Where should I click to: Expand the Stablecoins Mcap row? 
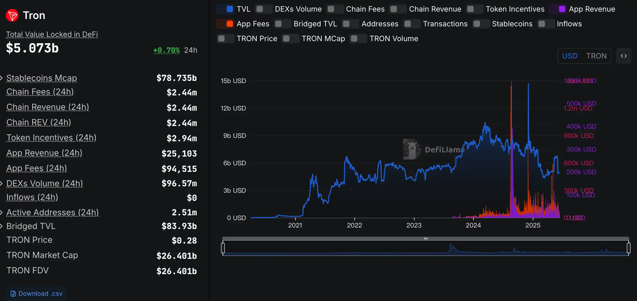point(2,78)
